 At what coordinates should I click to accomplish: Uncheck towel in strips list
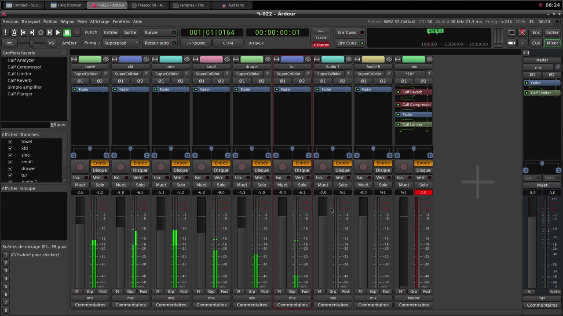(x=10, y=142)
